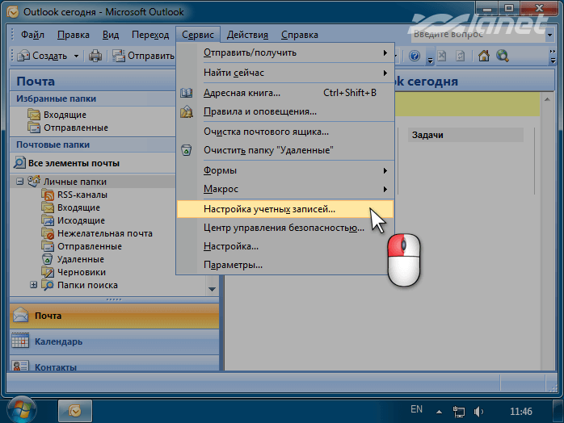Click the blue help question mark icon
The height and width of the screenshot is (423, 564).
(415, 56)
